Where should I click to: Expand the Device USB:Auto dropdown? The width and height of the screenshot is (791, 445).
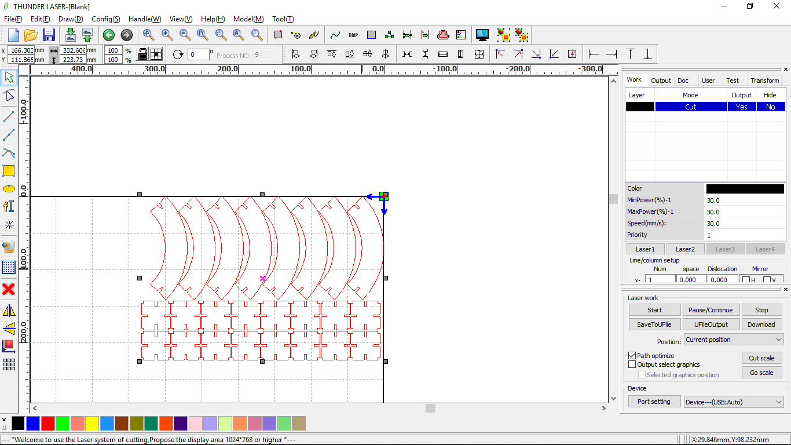pyautogui.click(x=734, y=402)
